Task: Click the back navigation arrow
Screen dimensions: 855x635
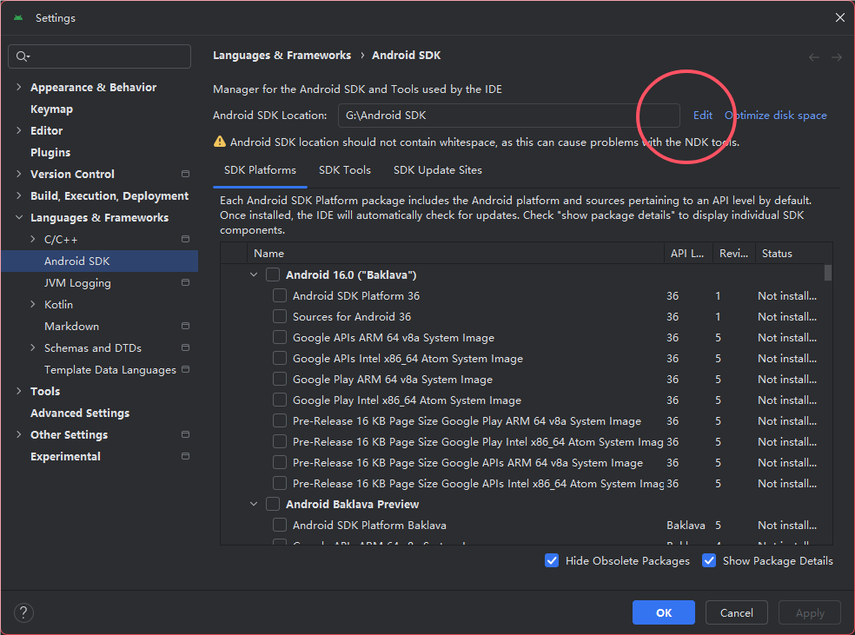Action: tap(813, 57)
